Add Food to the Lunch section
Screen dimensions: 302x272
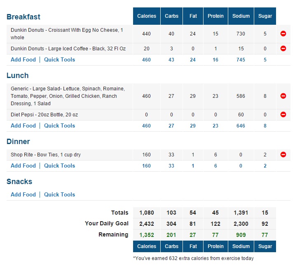[x=23, y=126]
